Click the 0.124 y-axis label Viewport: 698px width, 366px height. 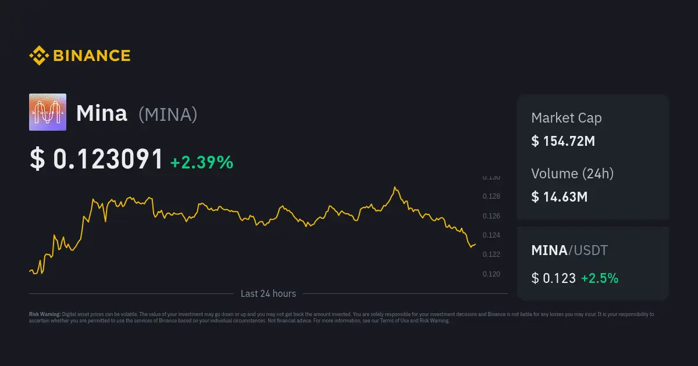(492, 235)
